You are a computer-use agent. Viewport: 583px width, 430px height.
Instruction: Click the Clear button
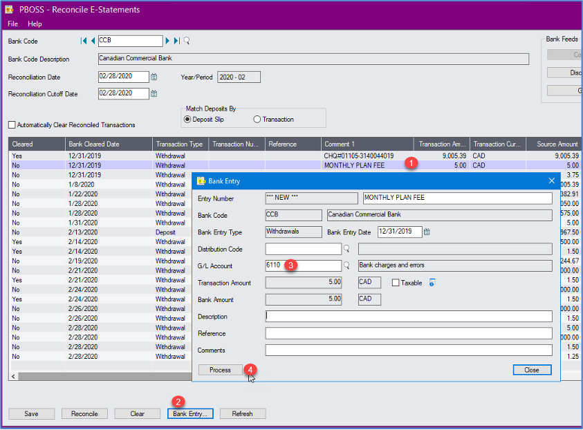[x=137, y=413]
